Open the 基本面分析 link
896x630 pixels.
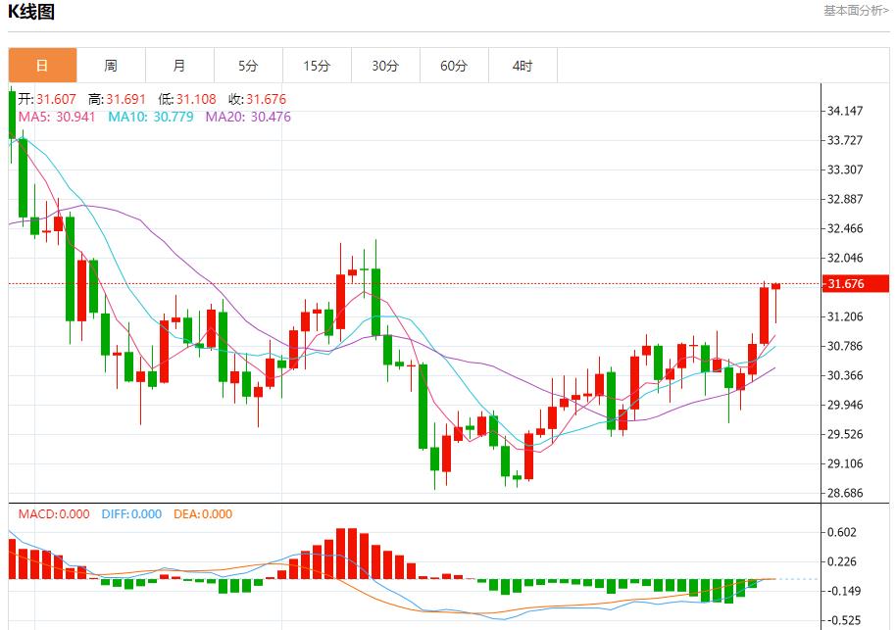pos(856,11)
